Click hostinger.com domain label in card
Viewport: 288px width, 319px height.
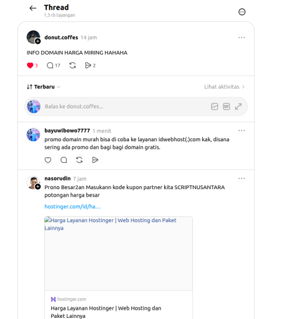click(71, 299)
